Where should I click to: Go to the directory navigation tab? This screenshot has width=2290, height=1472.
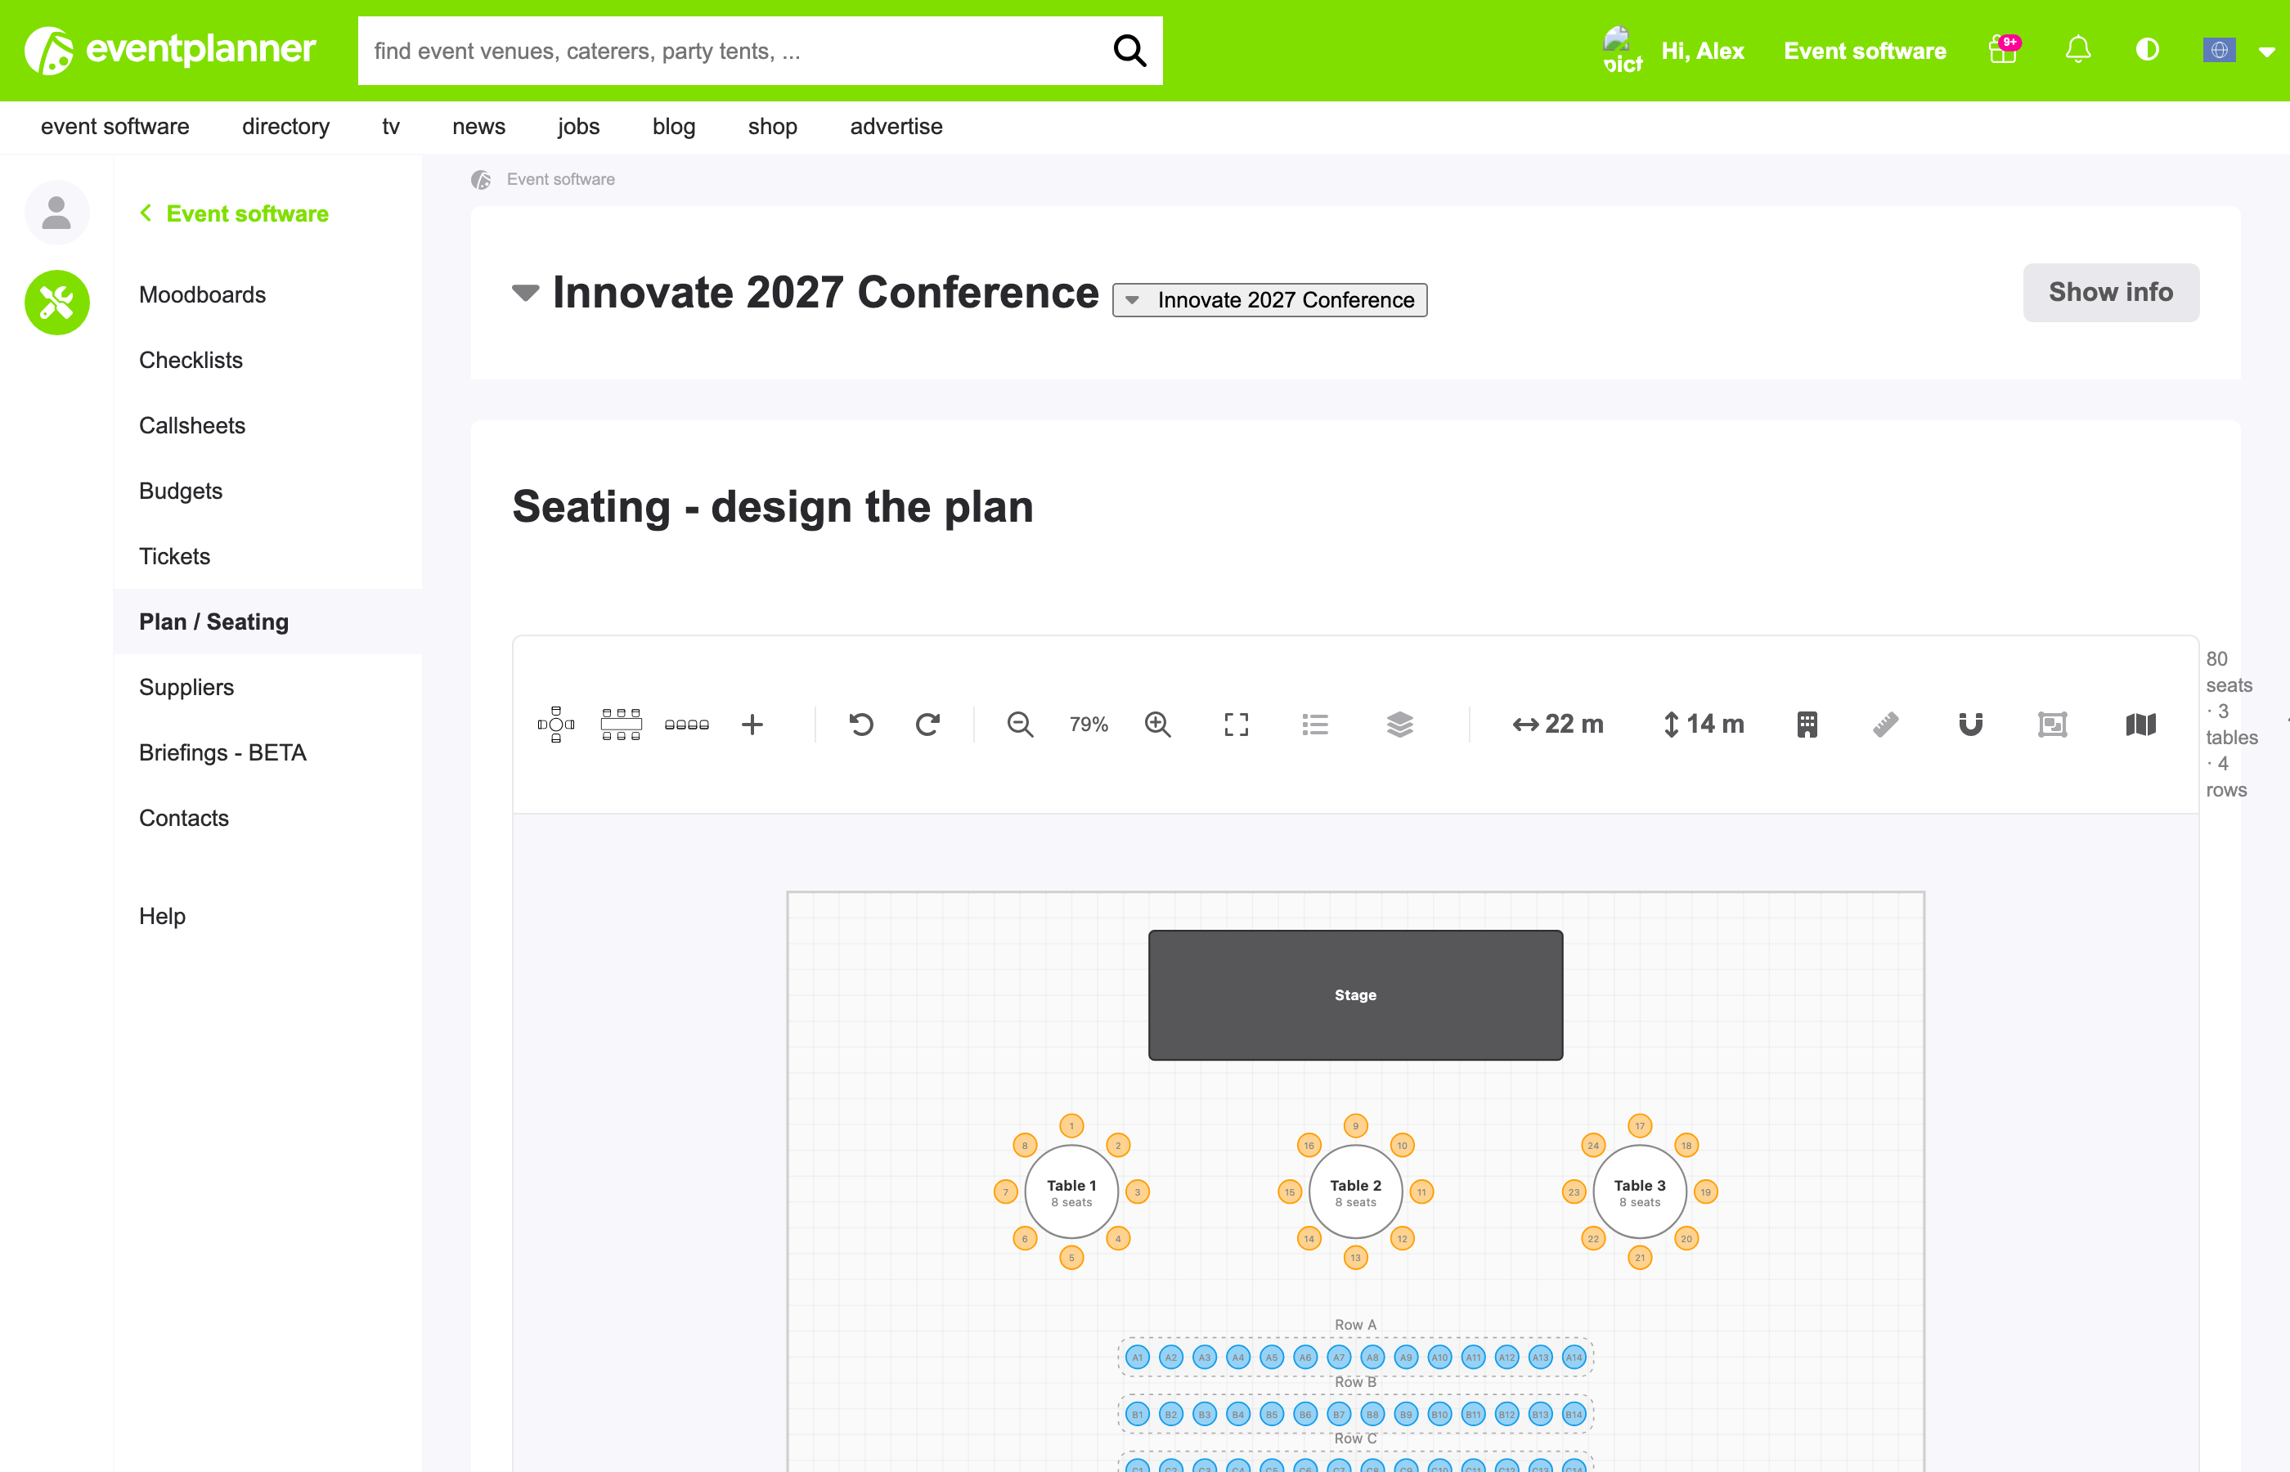coord(285,126)
